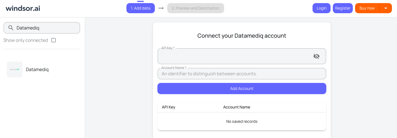Select Datamediq in the connector list
Viewport: 397px width, 138px height.
tap(37, 69)
